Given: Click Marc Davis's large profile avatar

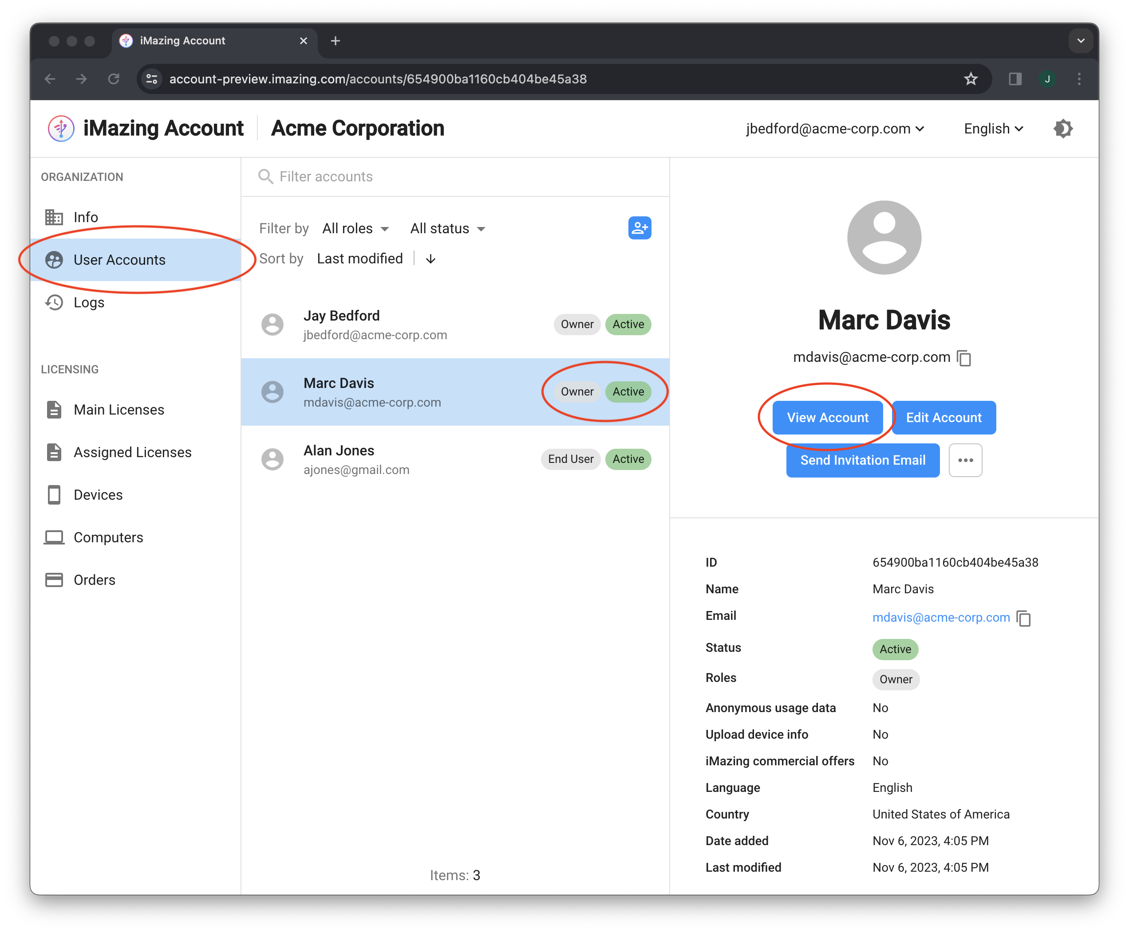Looking at the screenshot, I should tap(884, 238).
